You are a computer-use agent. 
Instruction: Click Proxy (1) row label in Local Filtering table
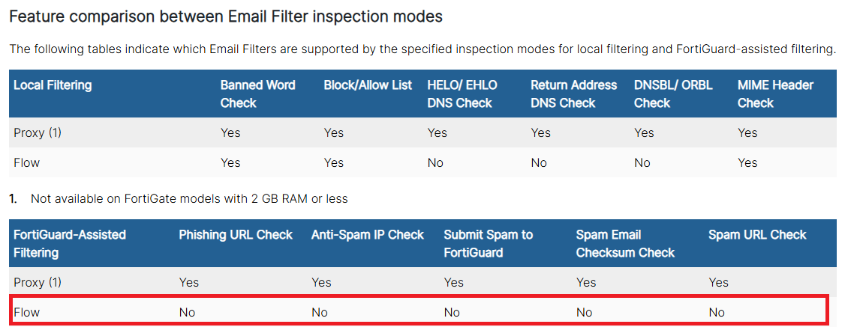(38, 133)
